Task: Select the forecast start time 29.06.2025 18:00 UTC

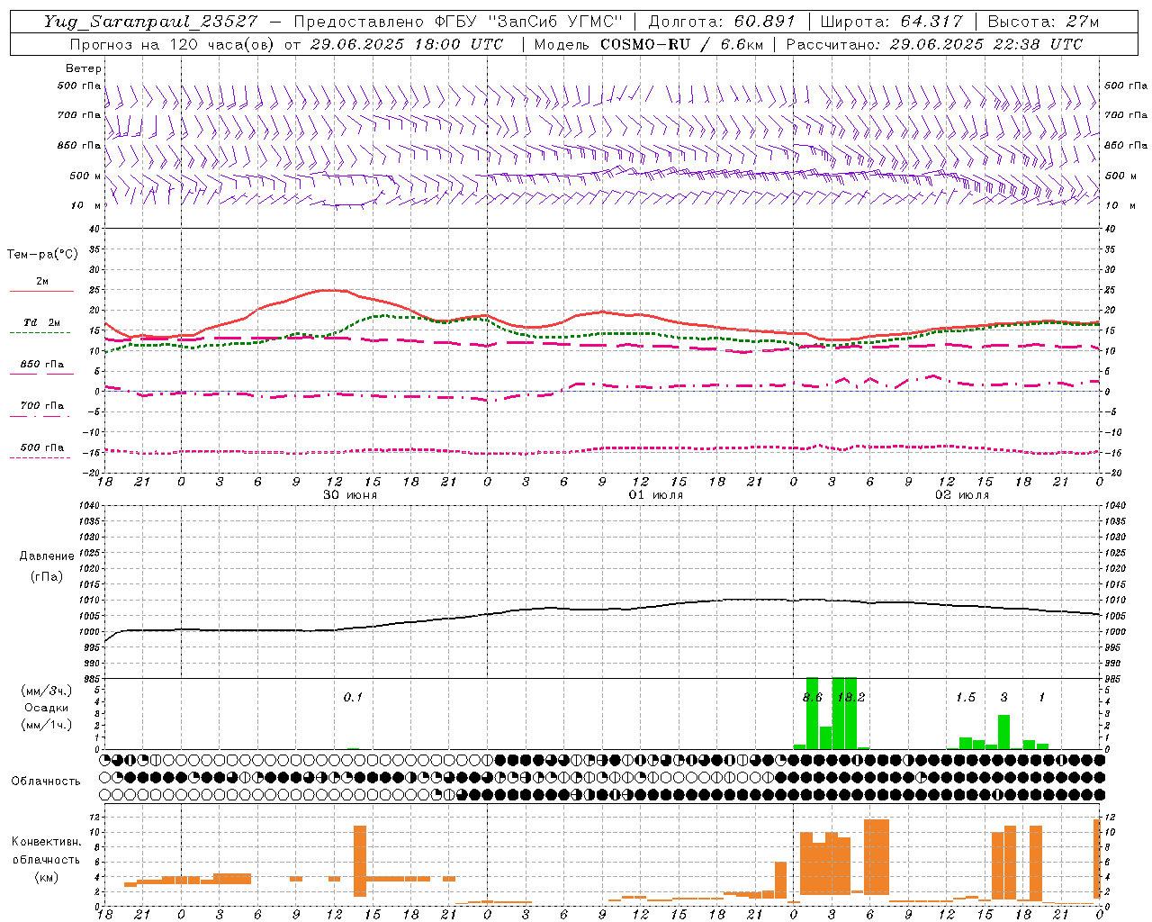Action: click(406, 44)
